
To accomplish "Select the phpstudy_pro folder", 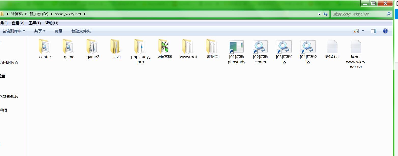I will click(140, 47).
